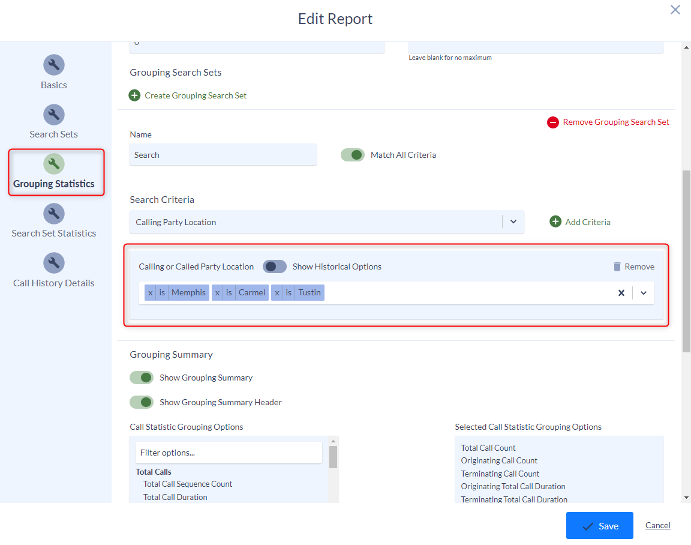Select the Basics wrench icon
The height and width of the screenshot is (545, 691).
point(53,65)
